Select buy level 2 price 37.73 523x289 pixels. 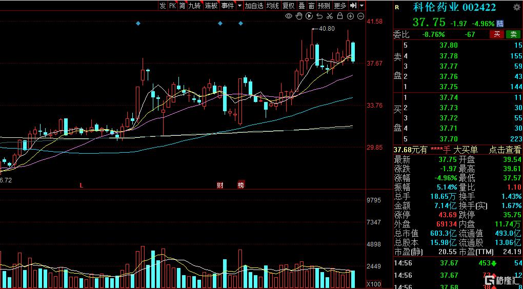[449, 108]
